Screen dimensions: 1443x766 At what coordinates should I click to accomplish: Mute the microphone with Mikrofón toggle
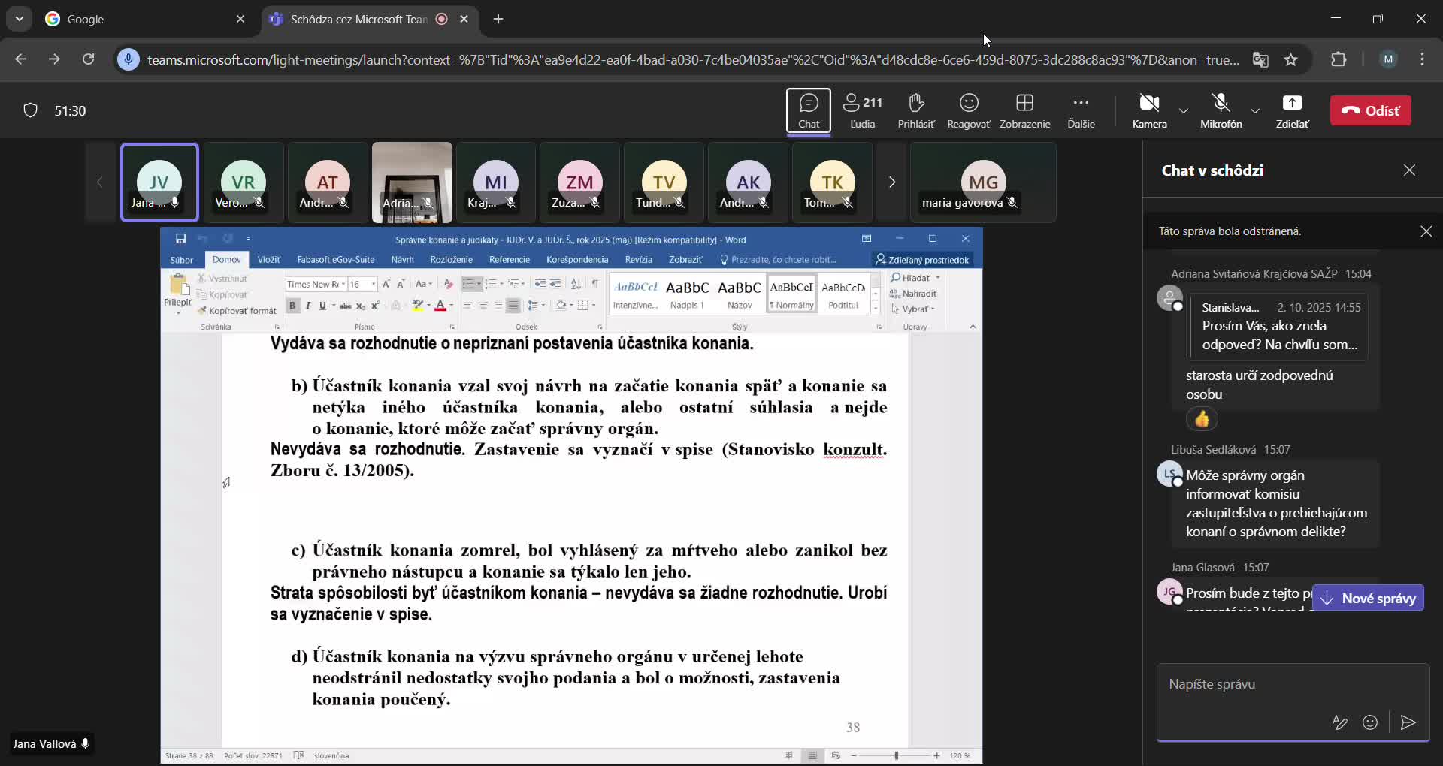point(1221,110)
